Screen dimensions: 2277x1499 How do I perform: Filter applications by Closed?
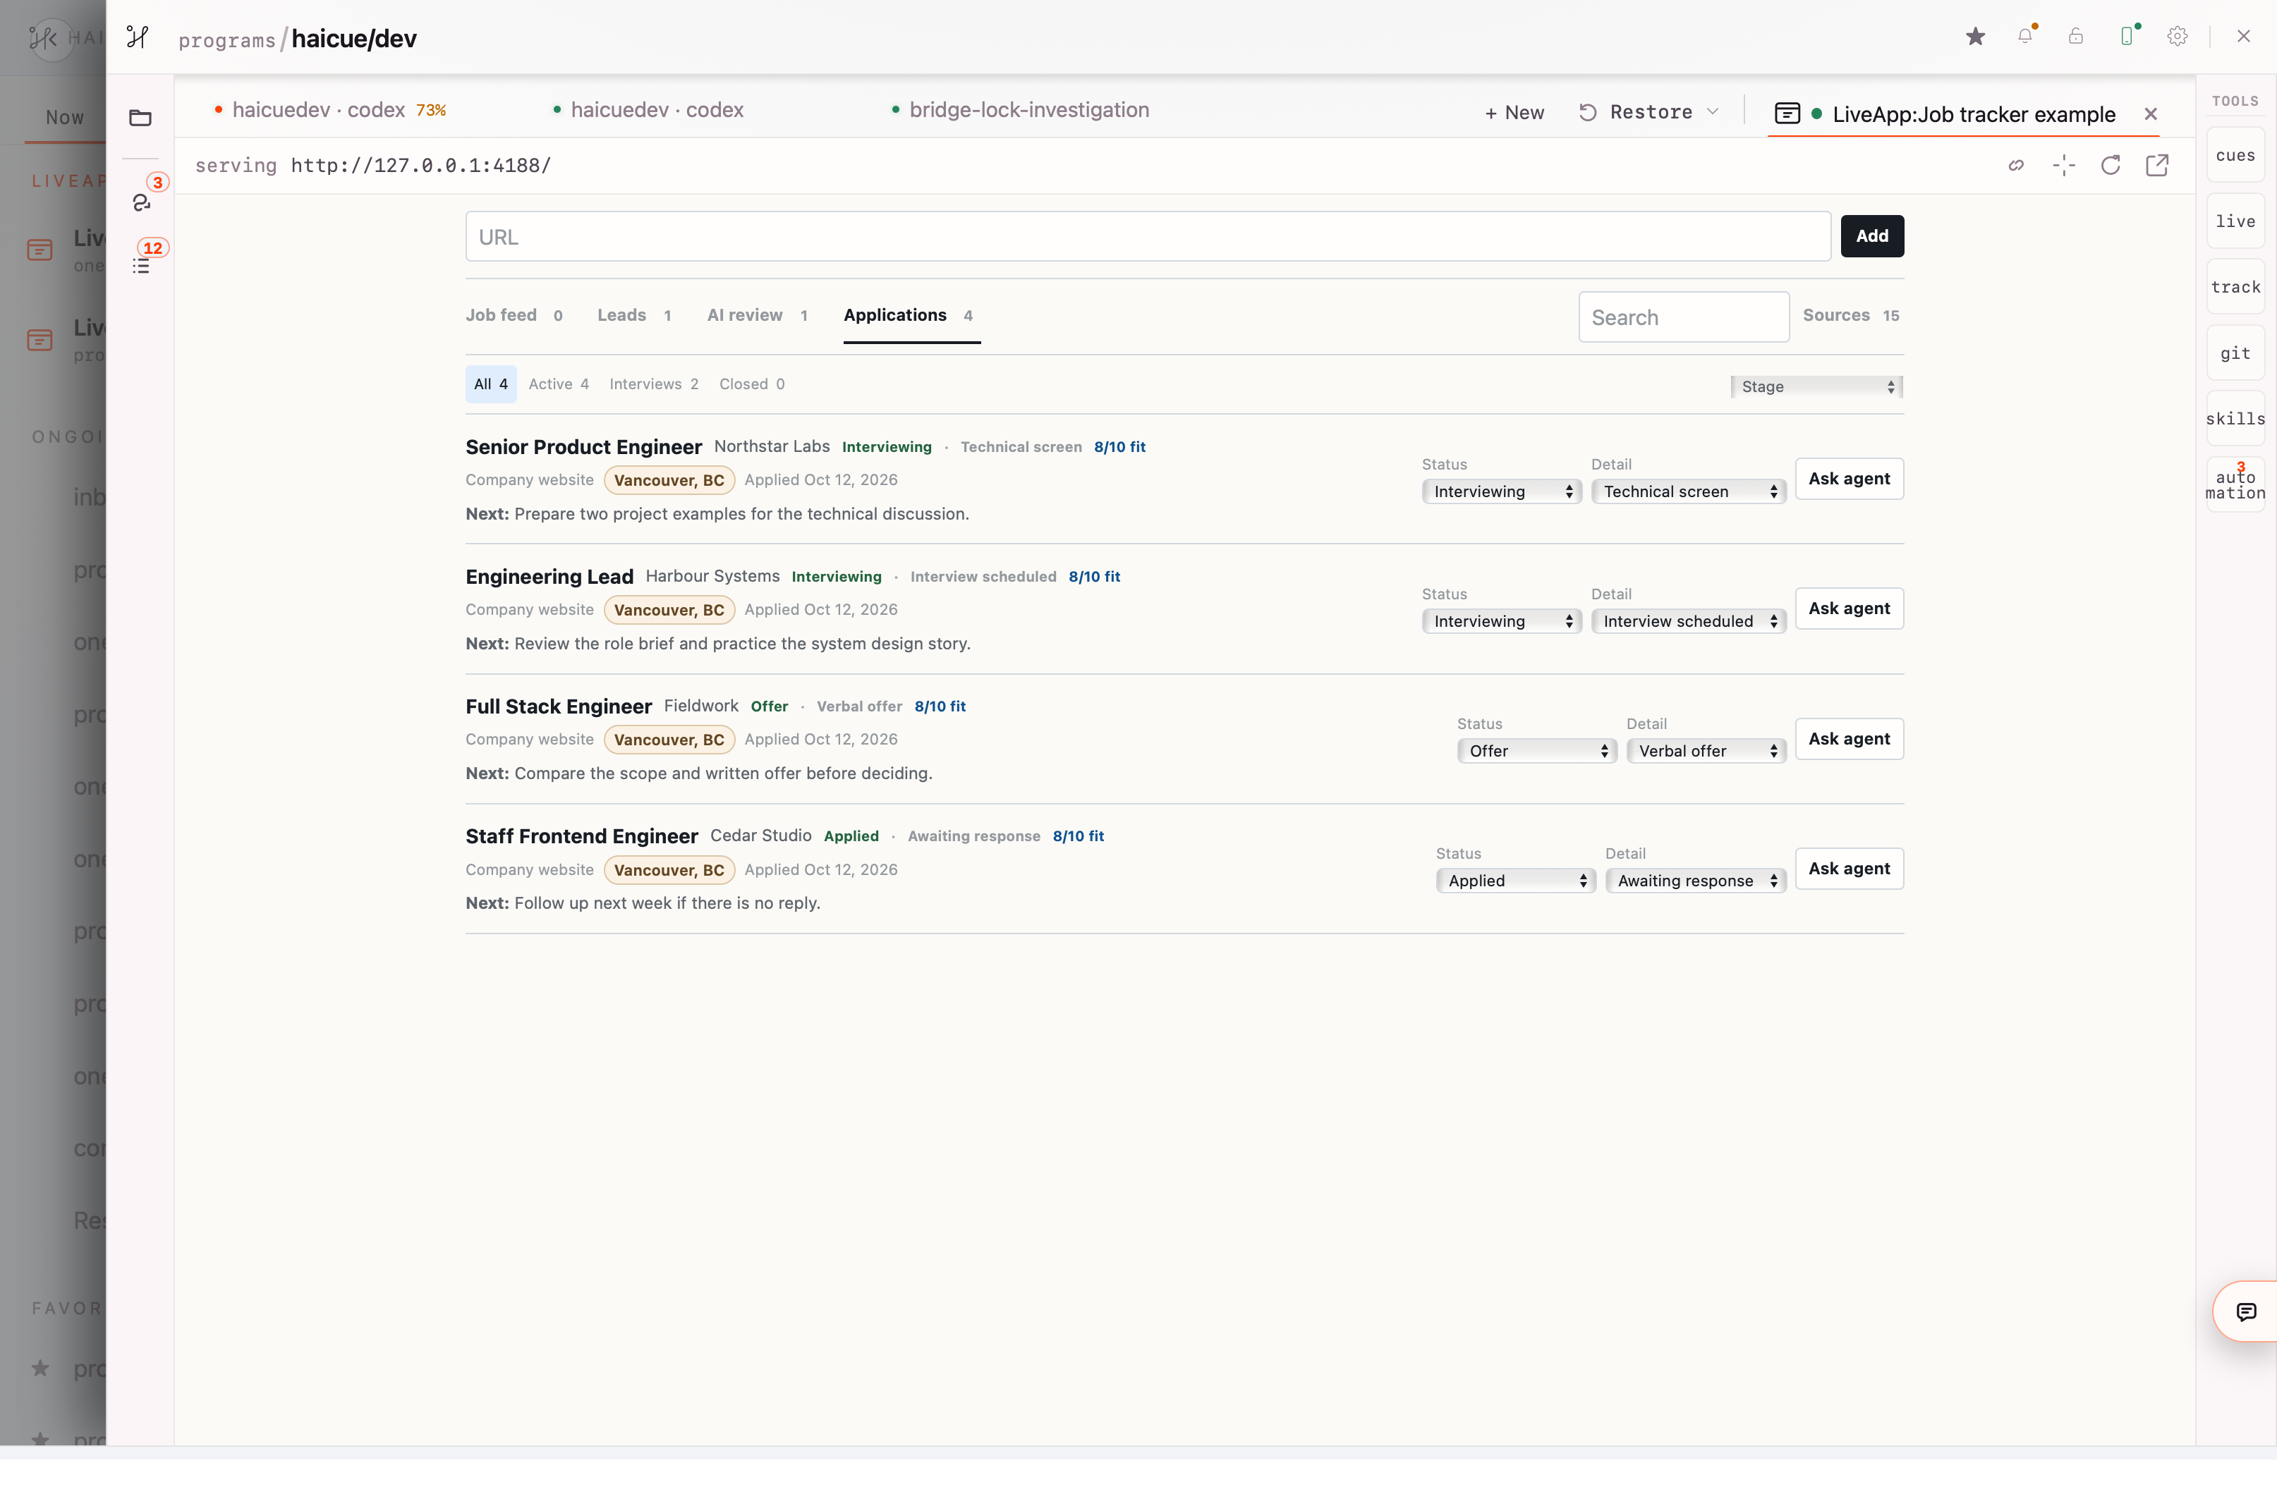pyautogui.click(x=752, y=384)
